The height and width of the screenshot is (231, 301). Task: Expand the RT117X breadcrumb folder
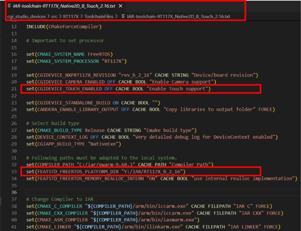[71, 17]
